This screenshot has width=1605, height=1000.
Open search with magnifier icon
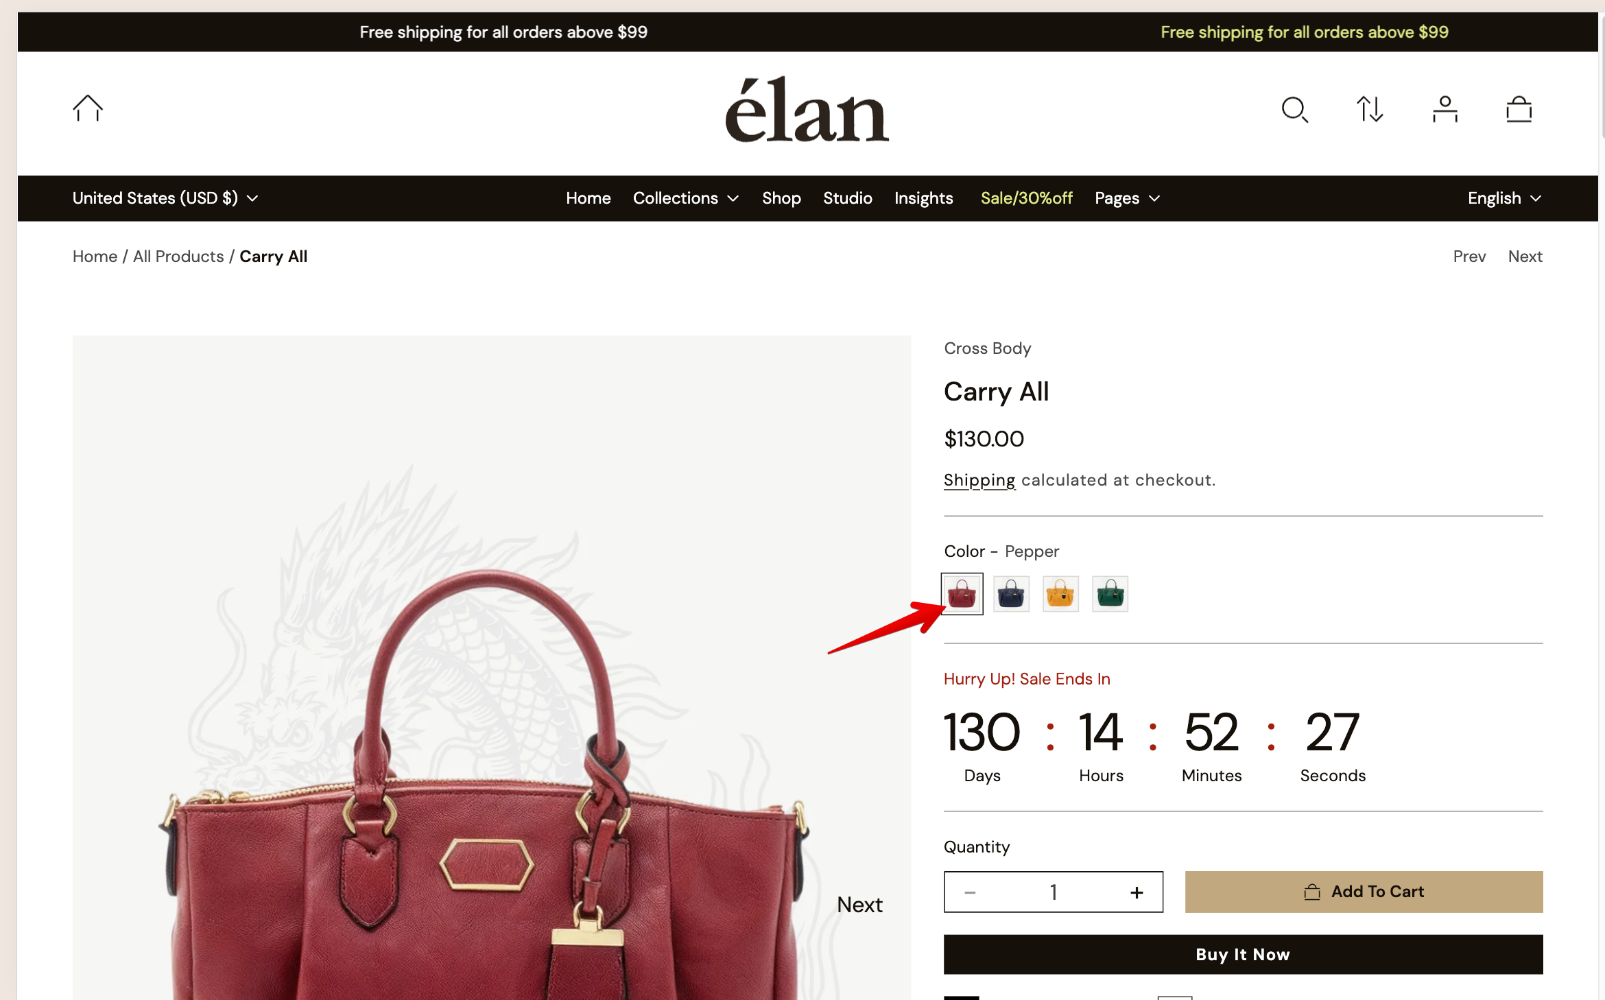point(1295,110)
